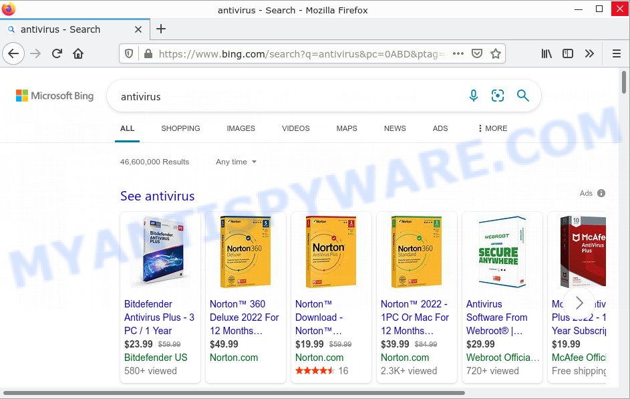Show more toolbar tools overflow
This screenshot has width=630, height=399.
point(589,53)
